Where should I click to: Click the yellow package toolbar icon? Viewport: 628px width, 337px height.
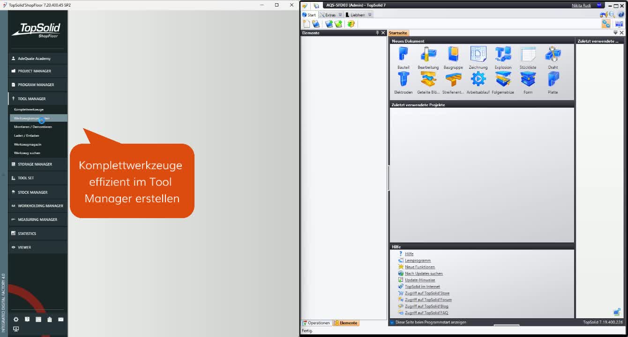[x=351, y=24]
